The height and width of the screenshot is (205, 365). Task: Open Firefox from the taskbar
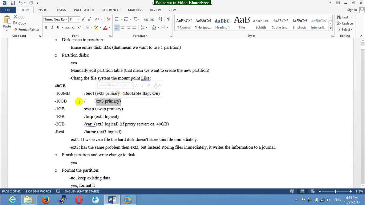[46, 200]
